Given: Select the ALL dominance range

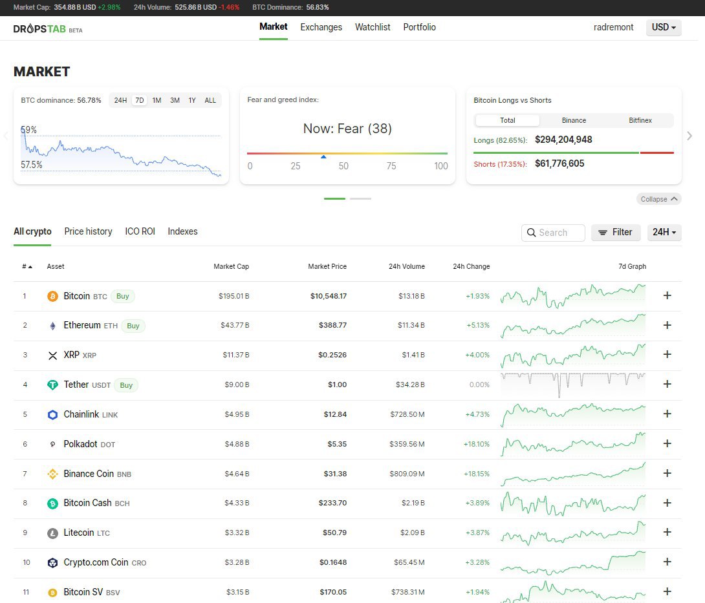Looking at the screenshot, I should click(x=210, y=100).
